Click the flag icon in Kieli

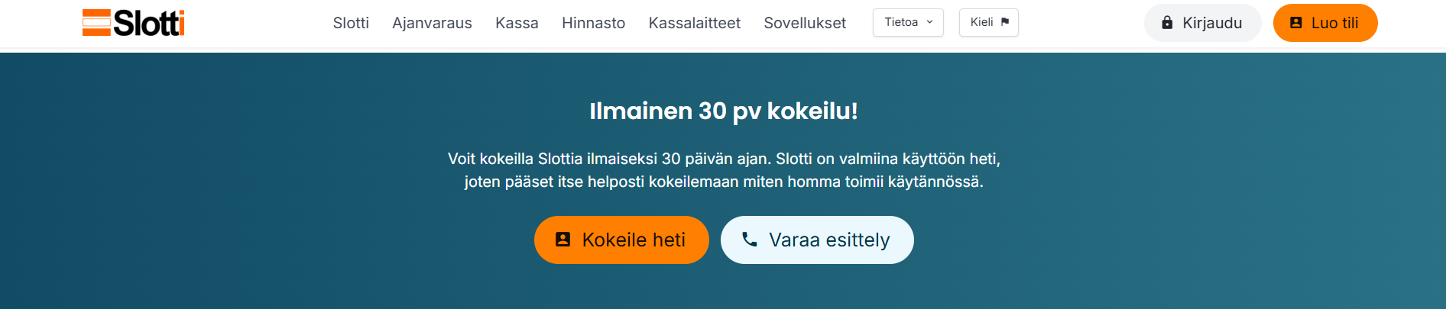[x=1005, y=22]
